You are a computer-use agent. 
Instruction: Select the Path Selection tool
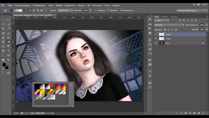(3, 55)
